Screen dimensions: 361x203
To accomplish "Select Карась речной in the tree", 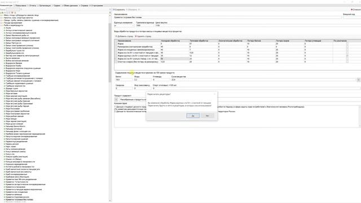I will [12, 144].
